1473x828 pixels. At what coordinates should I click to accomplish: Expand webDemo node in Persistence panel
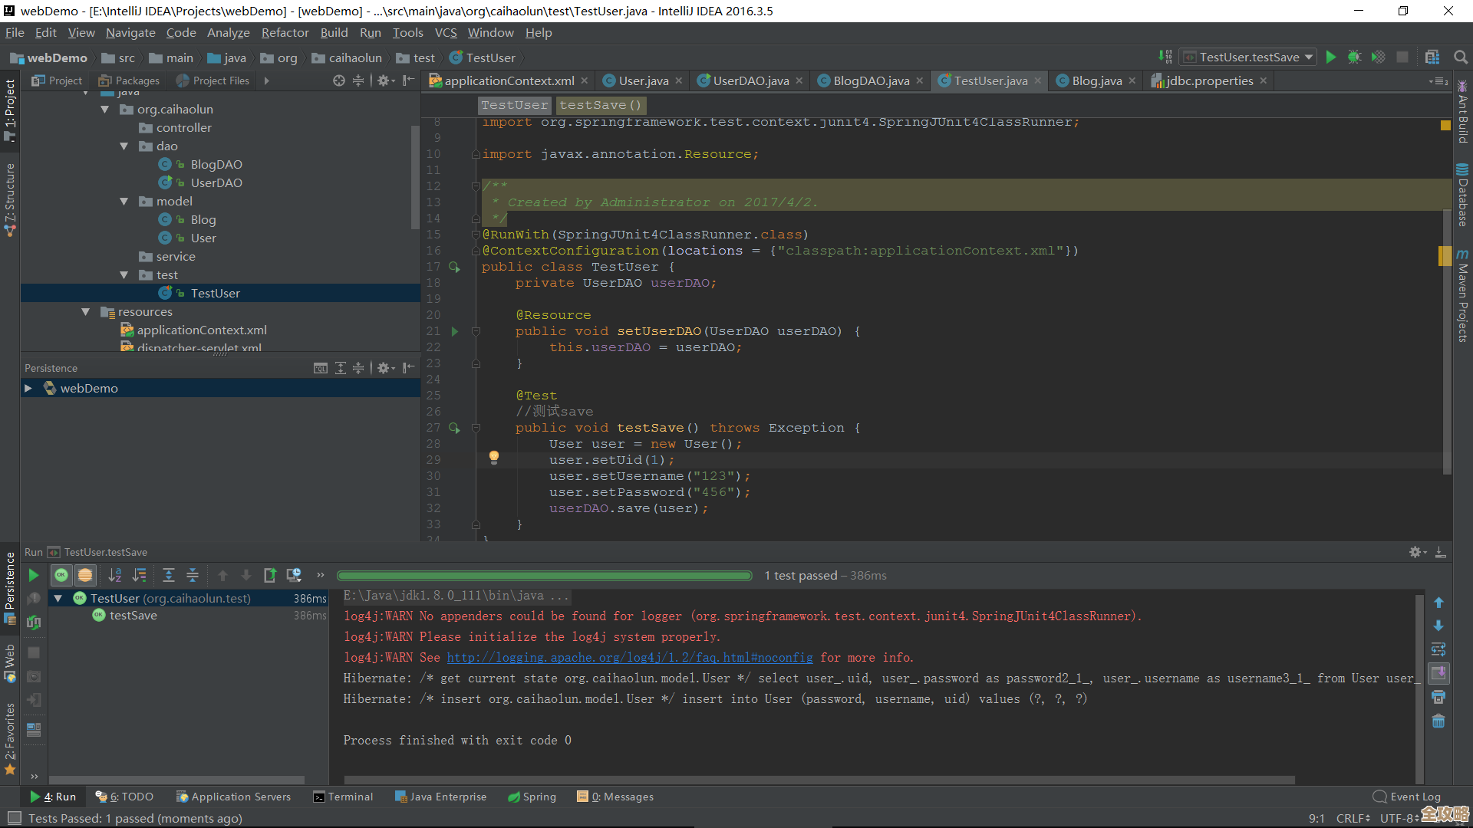pyautogui.click(x=28, y=388)
